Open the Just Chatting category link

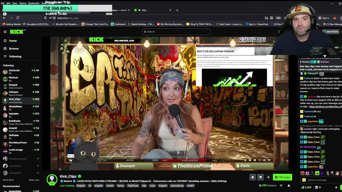coord(67,186)
